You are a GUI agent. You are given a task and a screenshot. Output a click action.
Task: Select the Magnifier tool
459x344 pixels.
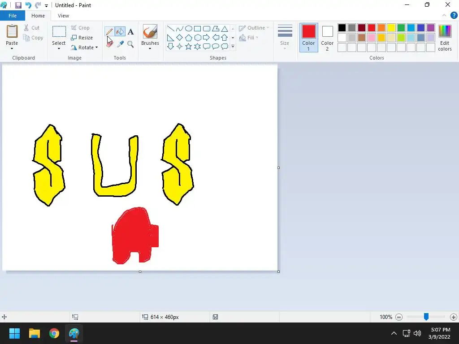click(130, 44)
